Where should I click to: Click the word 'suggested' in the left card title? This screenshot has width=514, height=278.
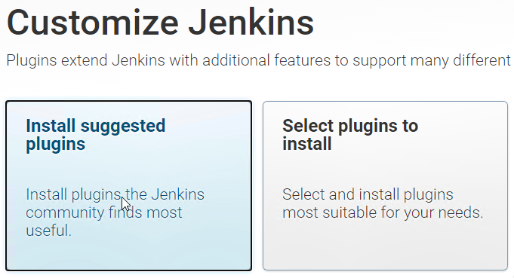(123, 127)
